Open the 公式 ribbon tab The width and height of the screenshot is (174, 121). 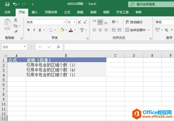(x=67, y=12)
